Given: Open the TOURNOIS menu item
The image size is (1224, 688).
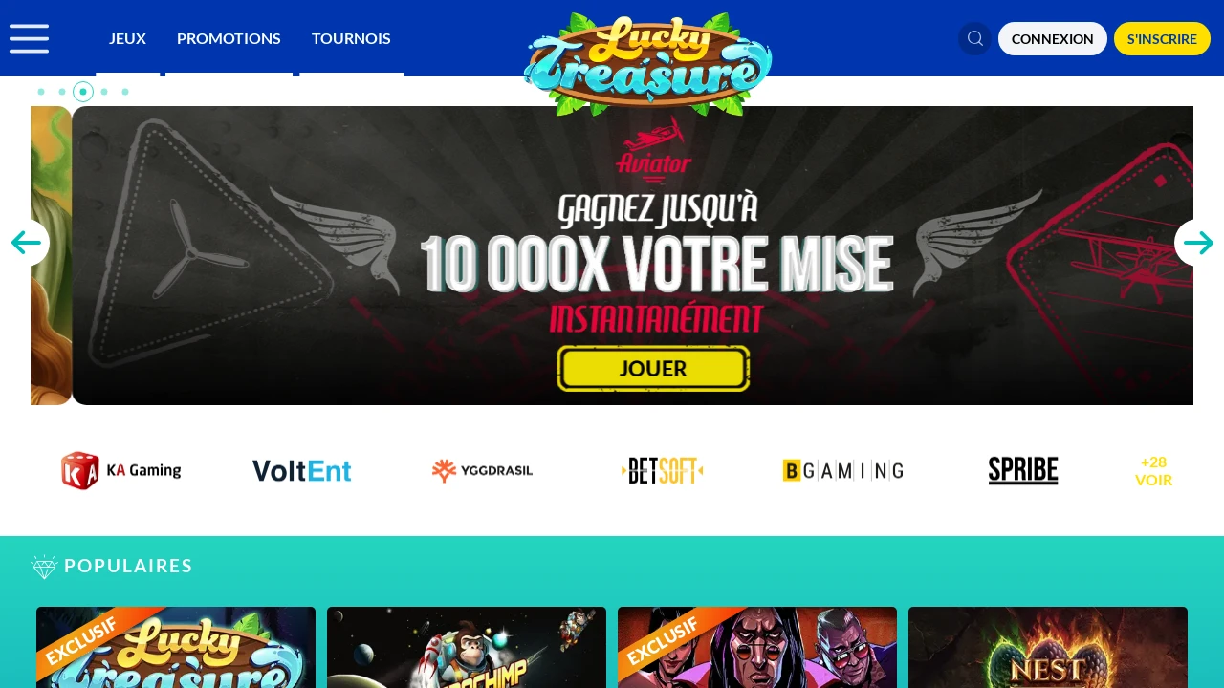Looking at the screenshot, I should [x=351, y=38].
